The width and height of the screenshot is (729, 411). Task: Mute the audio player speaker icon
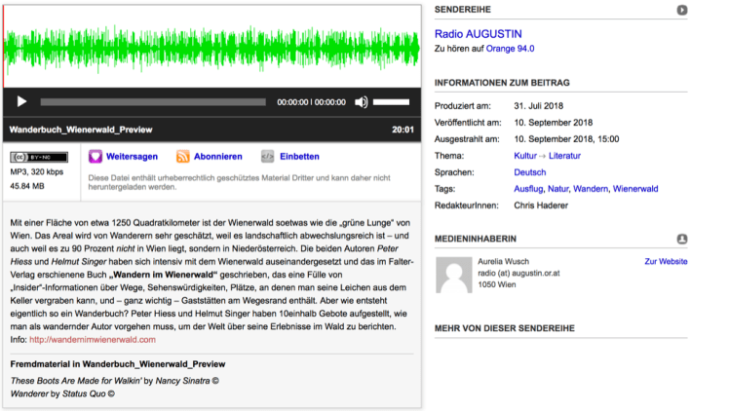[362, 101]
